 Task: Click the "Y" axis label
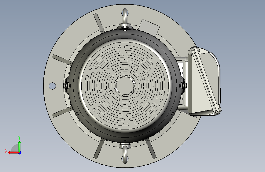click(19, 137)
